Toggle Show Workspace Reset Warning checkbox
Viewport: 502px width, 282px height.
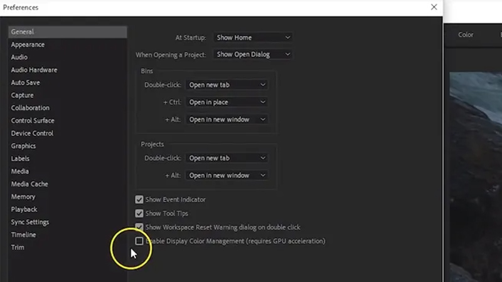(139, 227)
